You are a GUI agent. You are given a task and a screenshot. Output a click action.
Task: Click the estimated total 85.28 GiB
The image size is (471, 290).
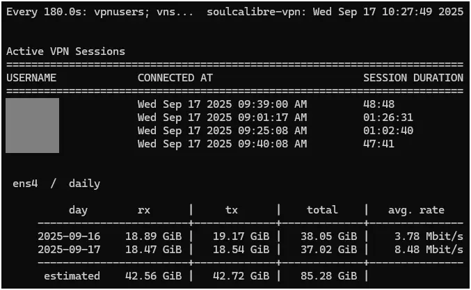[329, 276]
